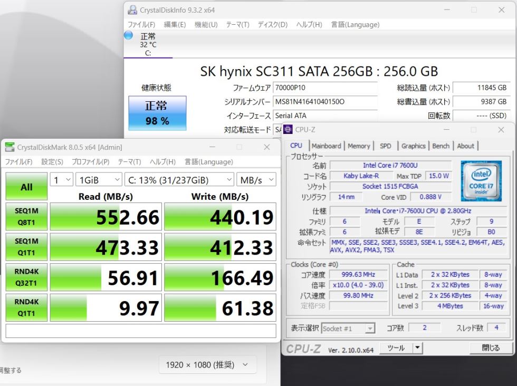Run the SEQ1M Q1T1 benchmark test
Image resolution: width=517 pixels, height=386 pixels.
point(26,247)
